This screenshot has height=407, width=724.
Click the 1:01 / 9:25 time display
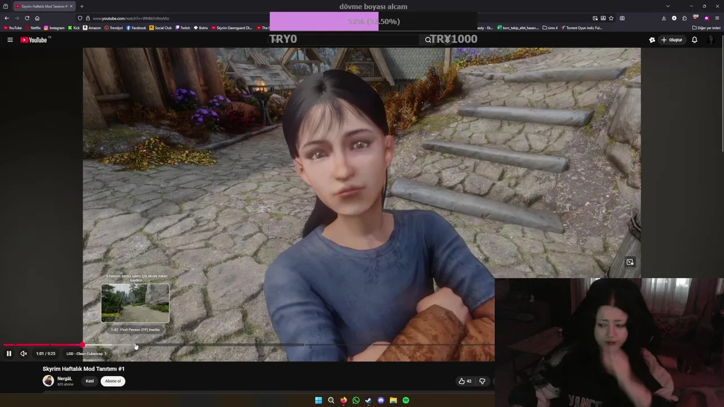(x=46, y=354)
